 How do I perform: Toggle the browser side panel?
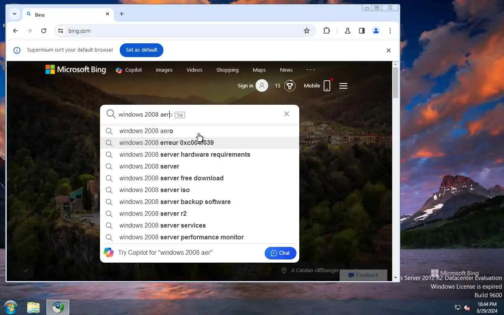[362, 31]
